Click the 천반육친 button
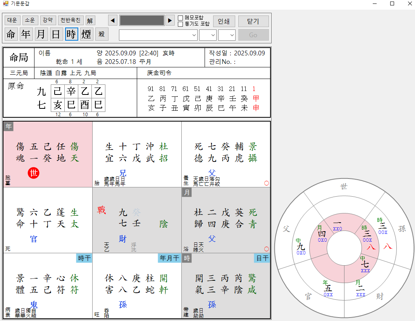The image size is (415, 321). tap(71, 21)
